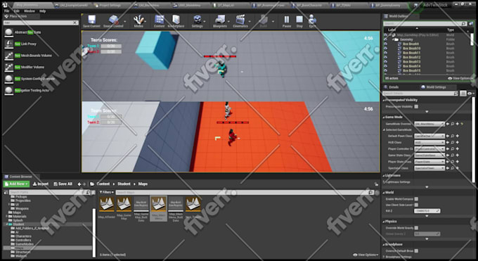Image resolution: width=478 pixels, height=261 pixels.
Task: Select Nav Modifier Volume icon
Action: coord(9,67)
